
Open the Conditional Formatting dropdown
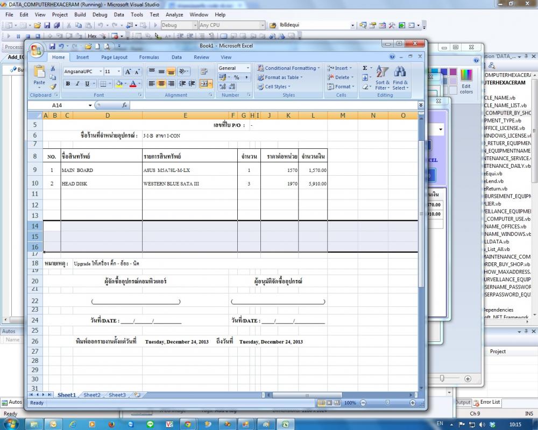pos(288,68)
